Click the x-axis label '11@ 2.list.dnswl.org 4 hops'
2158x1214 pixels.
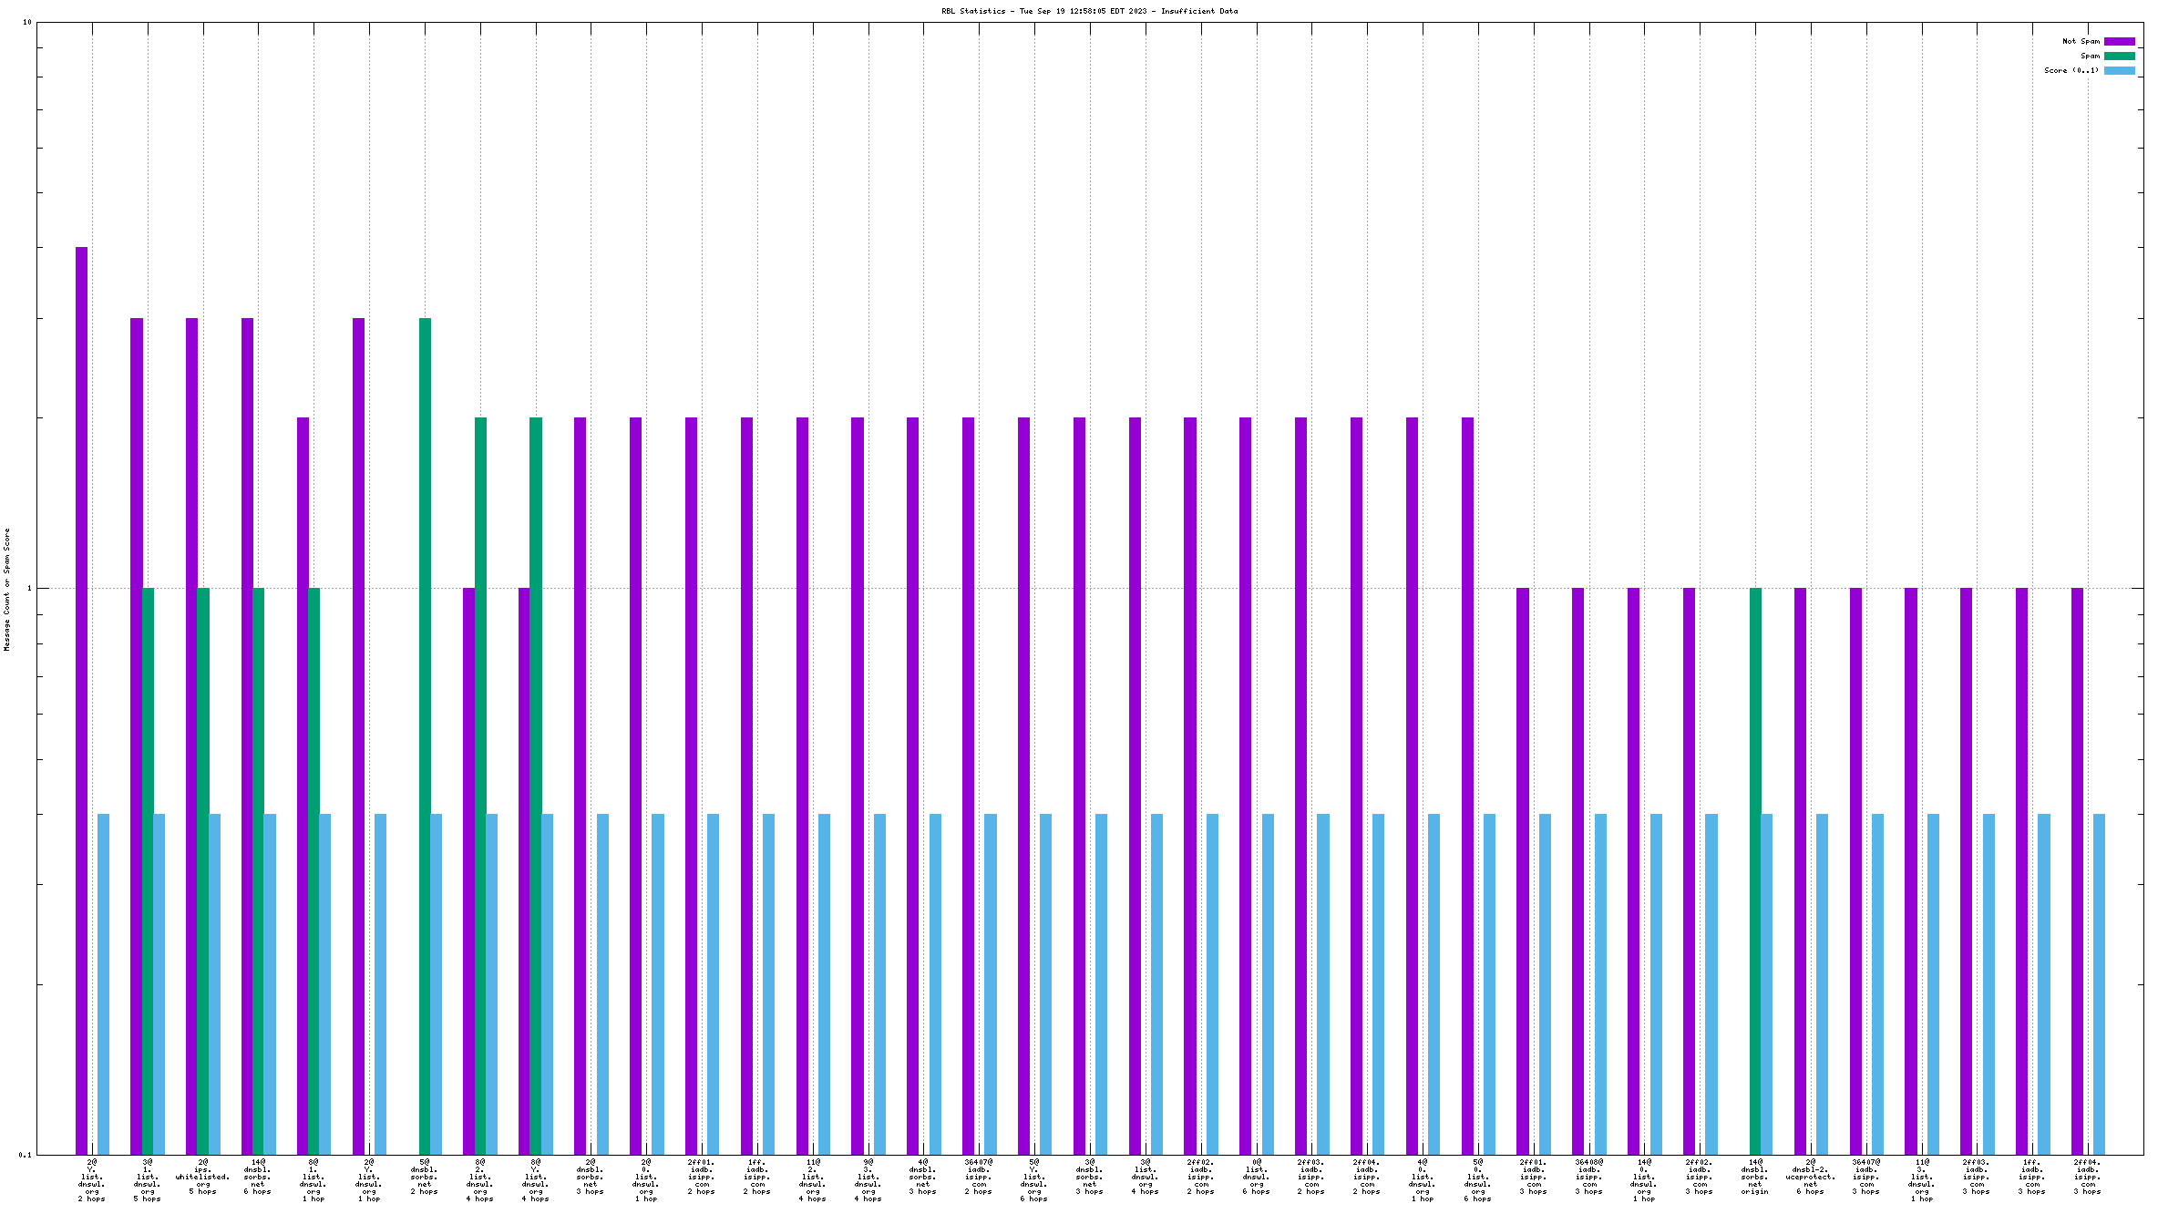coord(813,1180)
